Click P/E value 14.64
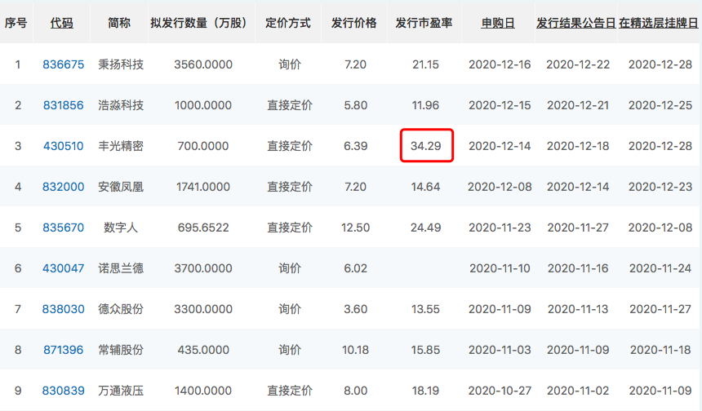The width and height of the screenshot is (702, 411). point(426,187)
